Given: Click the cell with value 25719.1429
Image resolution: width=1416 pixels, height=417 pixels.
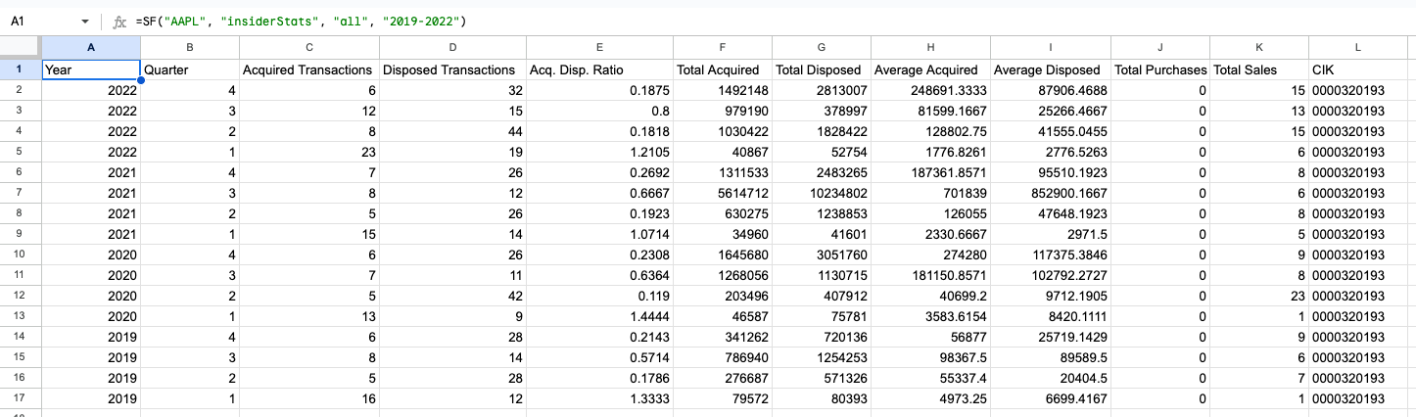Looking at the screenshot, I should pos(1051,337).
